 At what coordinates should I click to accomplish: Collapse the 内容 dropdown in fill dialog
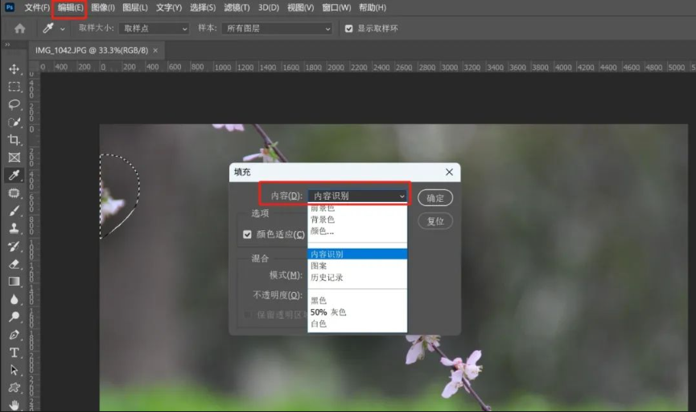pos(357,196)
